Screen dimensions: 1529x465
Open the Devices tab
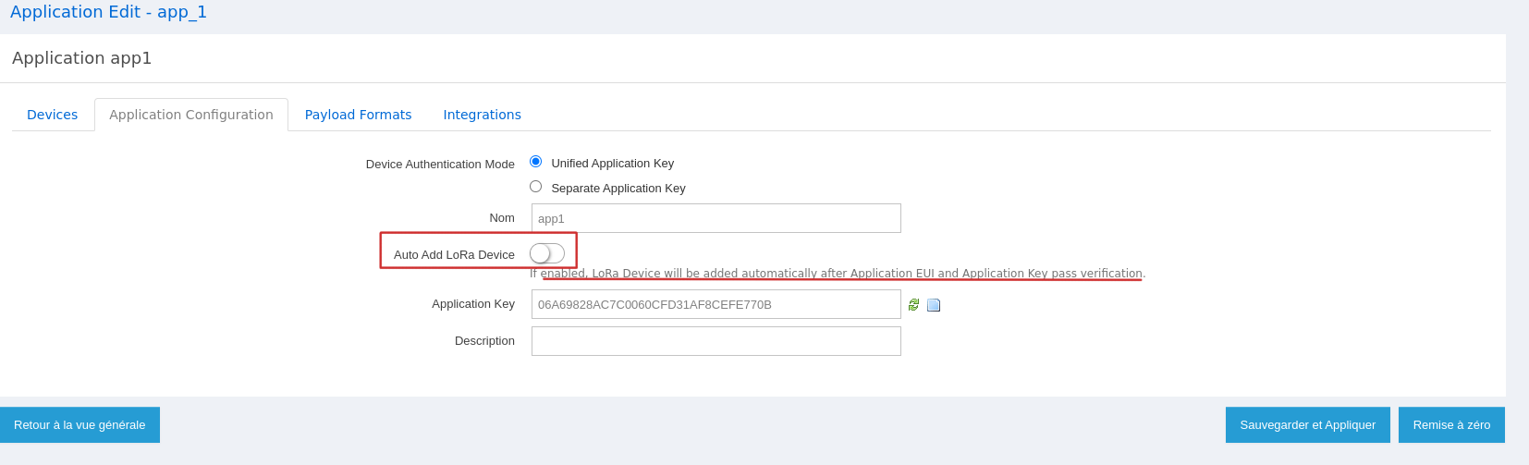[x=53, y=115]
